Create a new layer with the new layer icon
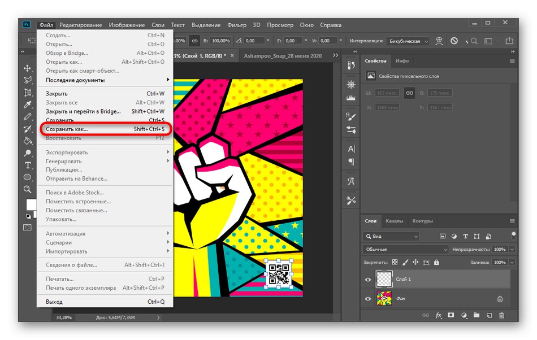 [489, 315]
